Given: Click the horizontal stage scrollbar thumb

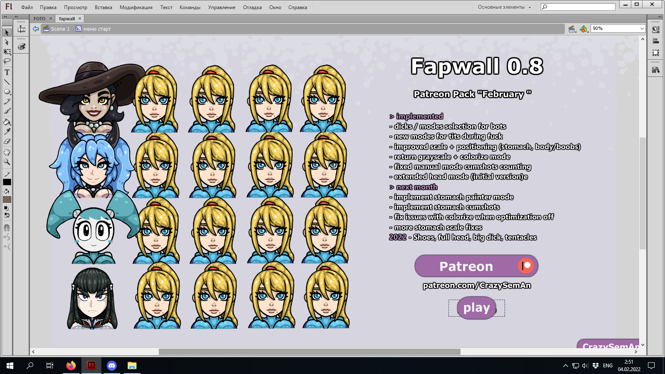Looking at the screenshot, I should (310, 352).
